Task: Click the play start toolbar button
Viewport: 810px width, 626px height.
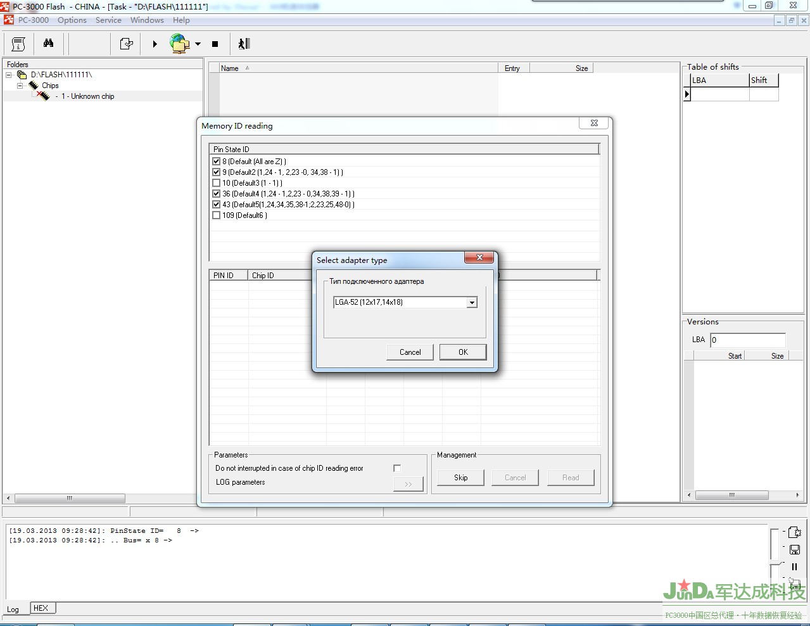Action: [155, 44]
